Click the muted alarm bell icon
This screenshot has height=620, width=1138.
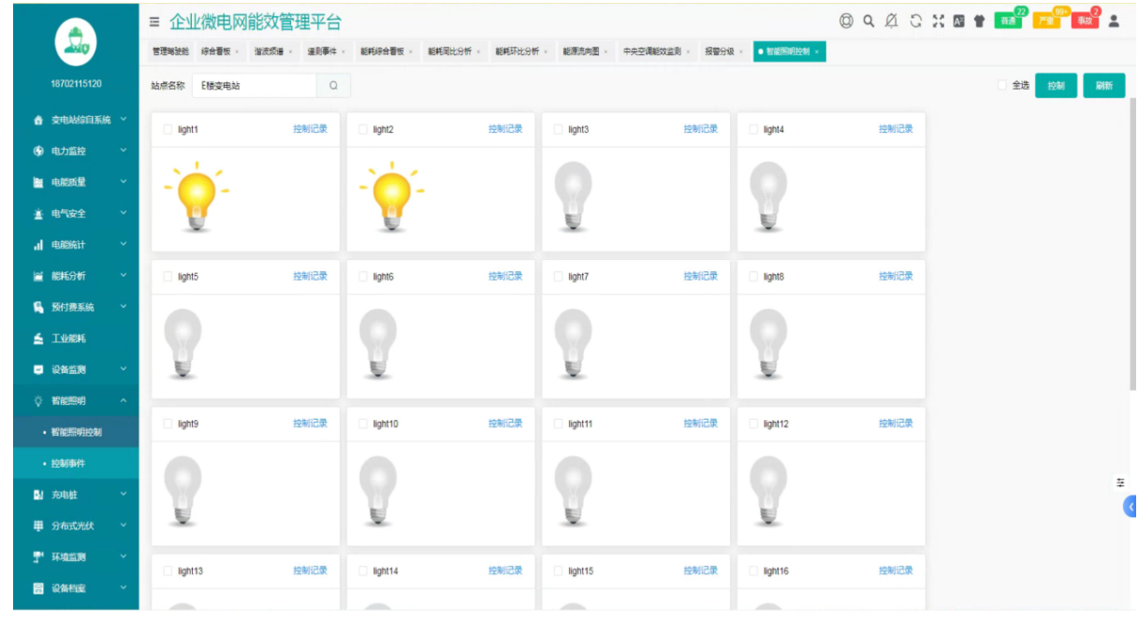point(891,21)
